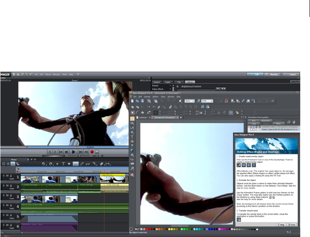310x237 pixels.
Task: Mute track 2 using its M button
Action: [7, 186]
